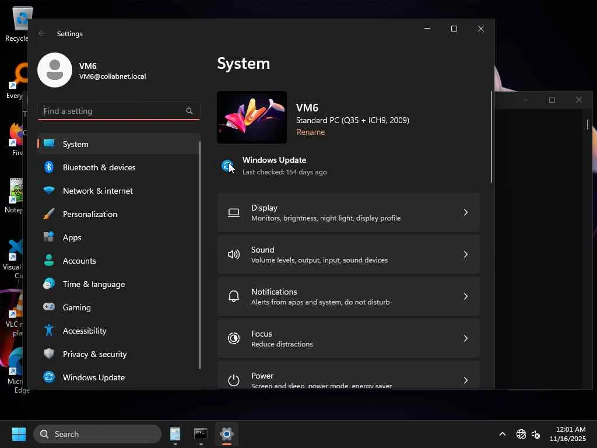
Task: Click the Personalization paintbrush icon
Action: 49,213
